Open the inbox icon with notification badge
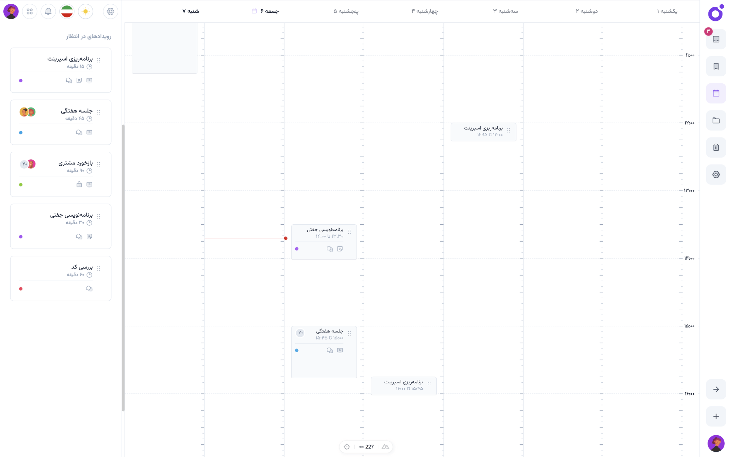This screenshot has width=732, height=457. 716,39
